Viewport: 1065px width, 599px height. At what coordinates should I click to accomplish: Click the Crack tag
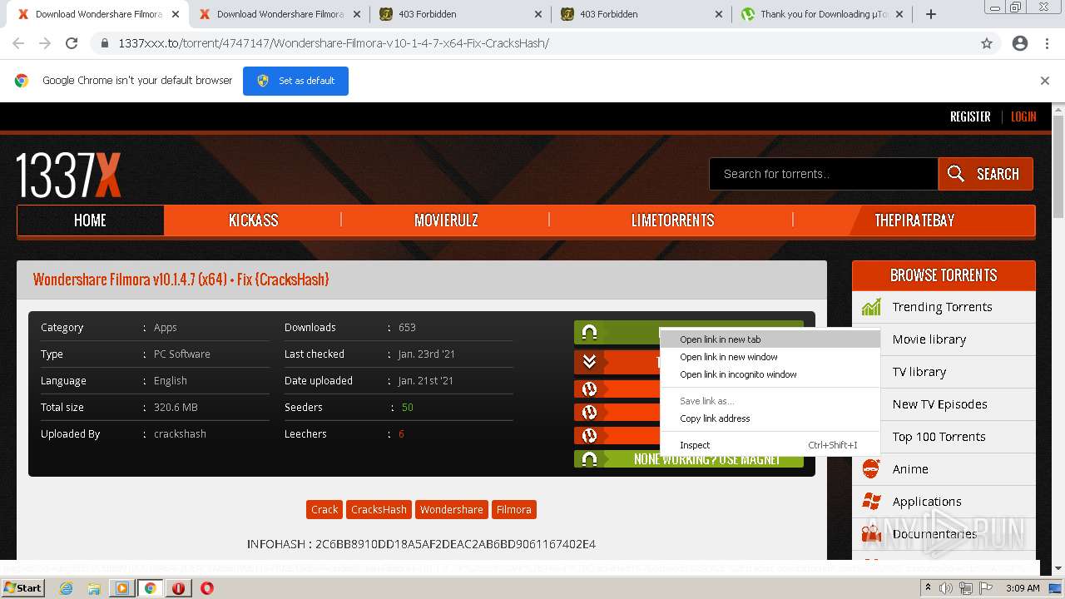coord(324,509)
